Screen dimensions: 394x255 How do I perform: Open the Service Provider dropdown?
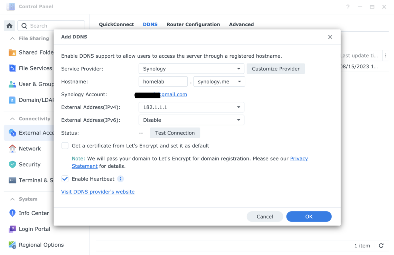tap(191, 69)
